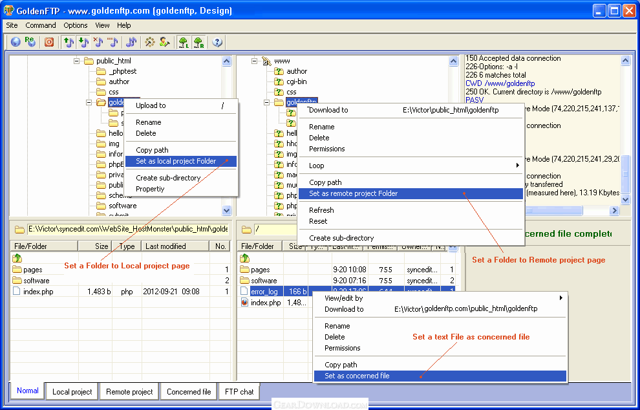Click the log horizontal scrollbar thumb
The image size is (640, 410).
pyautogui.click(x=554, y=211)
